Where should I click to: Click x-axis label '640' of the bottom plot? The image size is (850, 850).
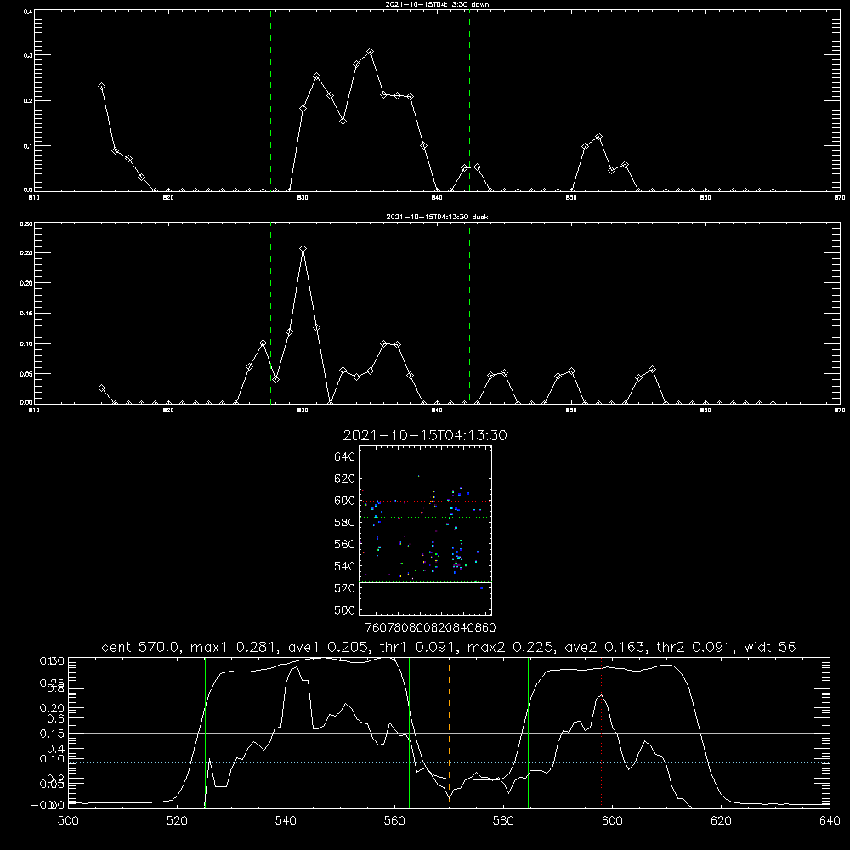[830, 821]
